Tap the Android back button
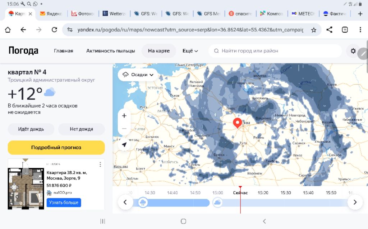Image resolution: width=368 pixels, height=229 pixels. 264,221
